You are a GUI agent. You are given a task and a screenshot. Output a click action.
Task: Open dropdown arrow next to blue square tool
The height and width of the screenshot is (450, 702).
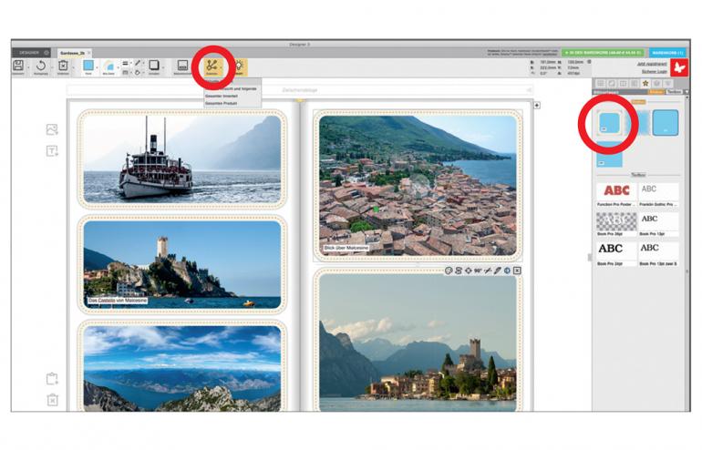pos(98,68)
